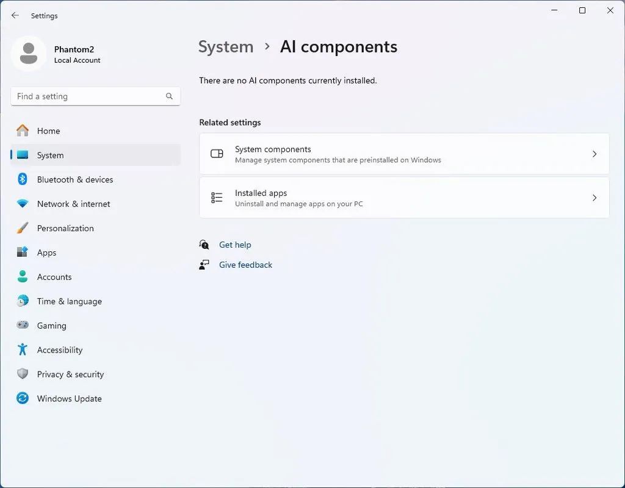Expand Installed apps chevron arrow
The height and width of the screenshot is (488, 625).
(x=594, y=198)
